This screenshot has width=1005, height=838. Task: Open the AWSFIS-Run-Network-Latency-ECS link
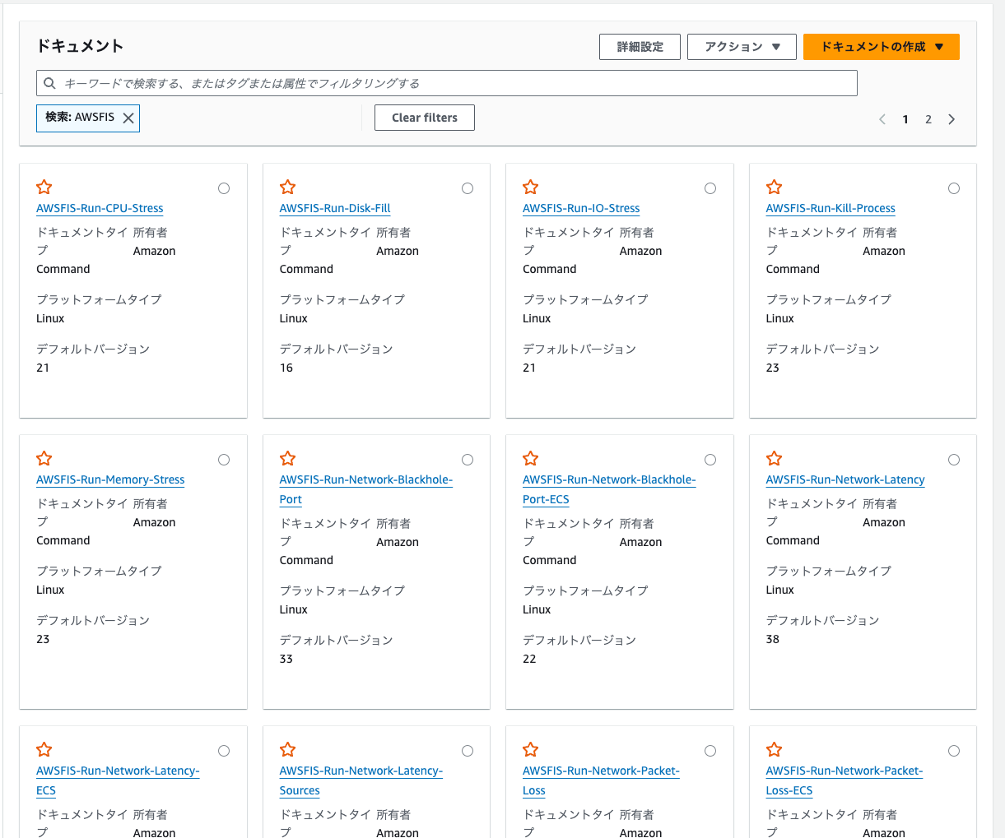(x=118, y=780)
